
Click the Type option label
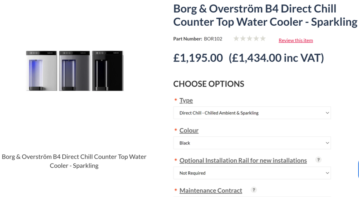tap(186, 100)
